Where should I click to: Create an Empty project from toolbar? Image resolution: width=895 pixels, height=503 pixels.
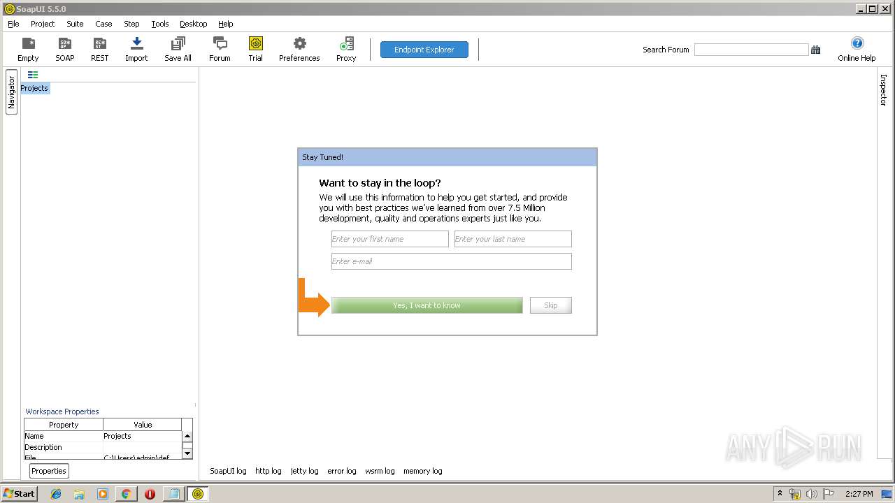[x=28, y=50]
